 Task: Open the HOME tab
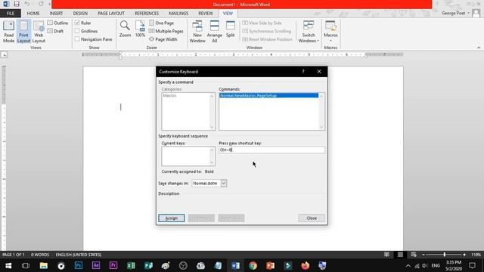tap(33, 14)
